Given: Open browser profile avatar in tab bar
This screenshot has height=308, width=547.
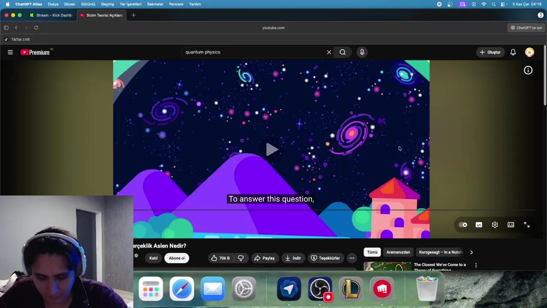Looking at the screenshot, I should tap(541, 15).
